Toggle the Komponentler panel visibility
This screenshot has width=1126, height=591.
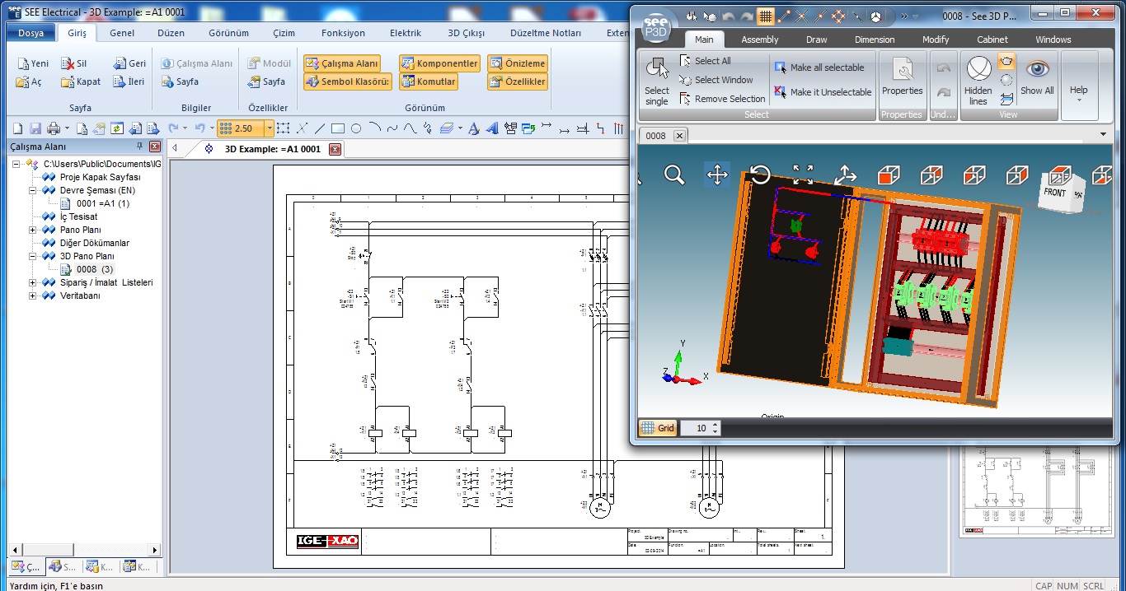click(x=439, y=63)
